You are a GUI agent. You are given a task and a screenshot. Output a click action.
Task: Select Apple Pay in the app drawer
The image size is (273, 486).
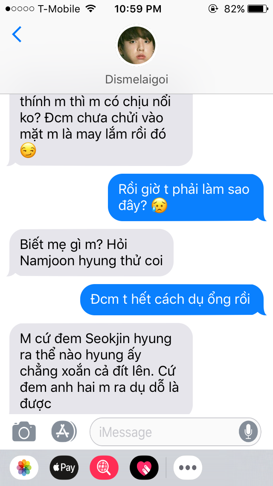pyautogui.click(x=64, y=468)
